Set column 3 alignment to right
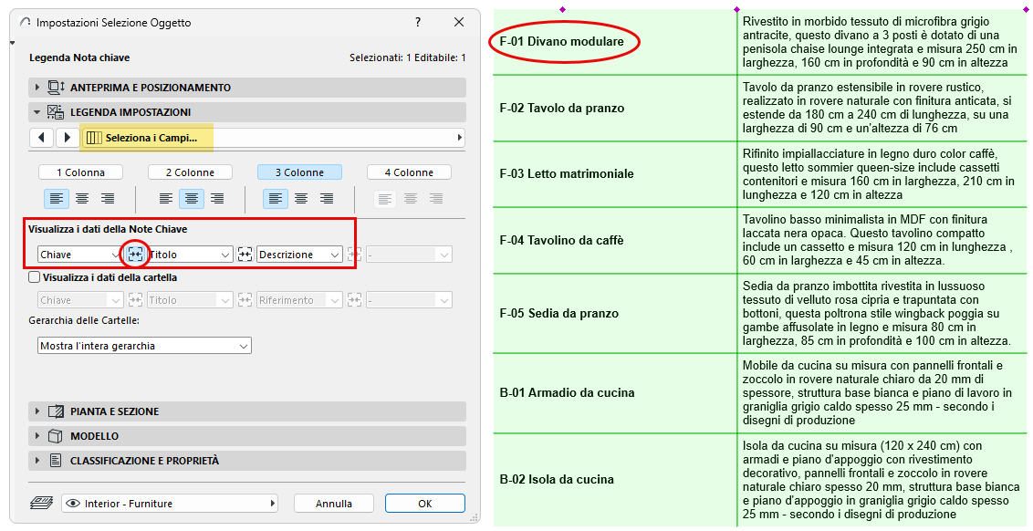This screenshot has width=1033, height=531. pyautogui.click(x=326, y=198)
